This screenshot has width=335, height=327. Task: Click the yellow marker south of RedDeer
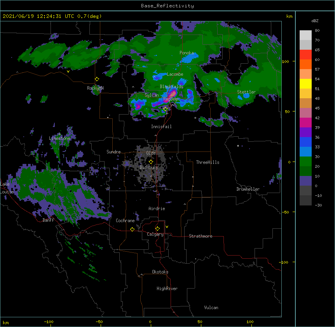pos(165,109)
